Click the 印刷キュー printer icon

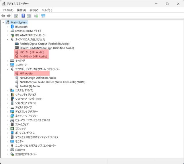click(12, 150)
